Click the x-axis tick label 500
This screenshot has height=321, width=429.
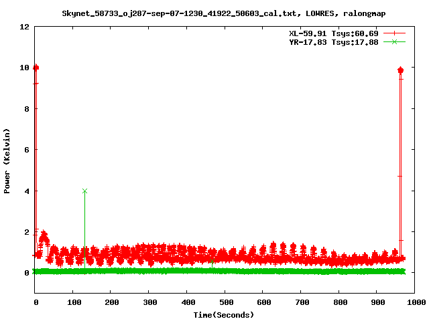point(227,302)
